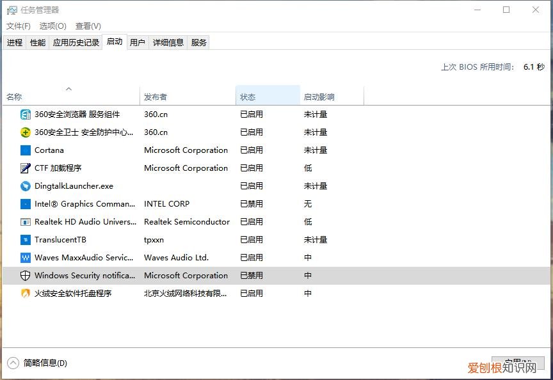The width and height of the screenshot is (553, 380).
Task: Click the 简略信息(D) label
Action: [x=45, y=363]
